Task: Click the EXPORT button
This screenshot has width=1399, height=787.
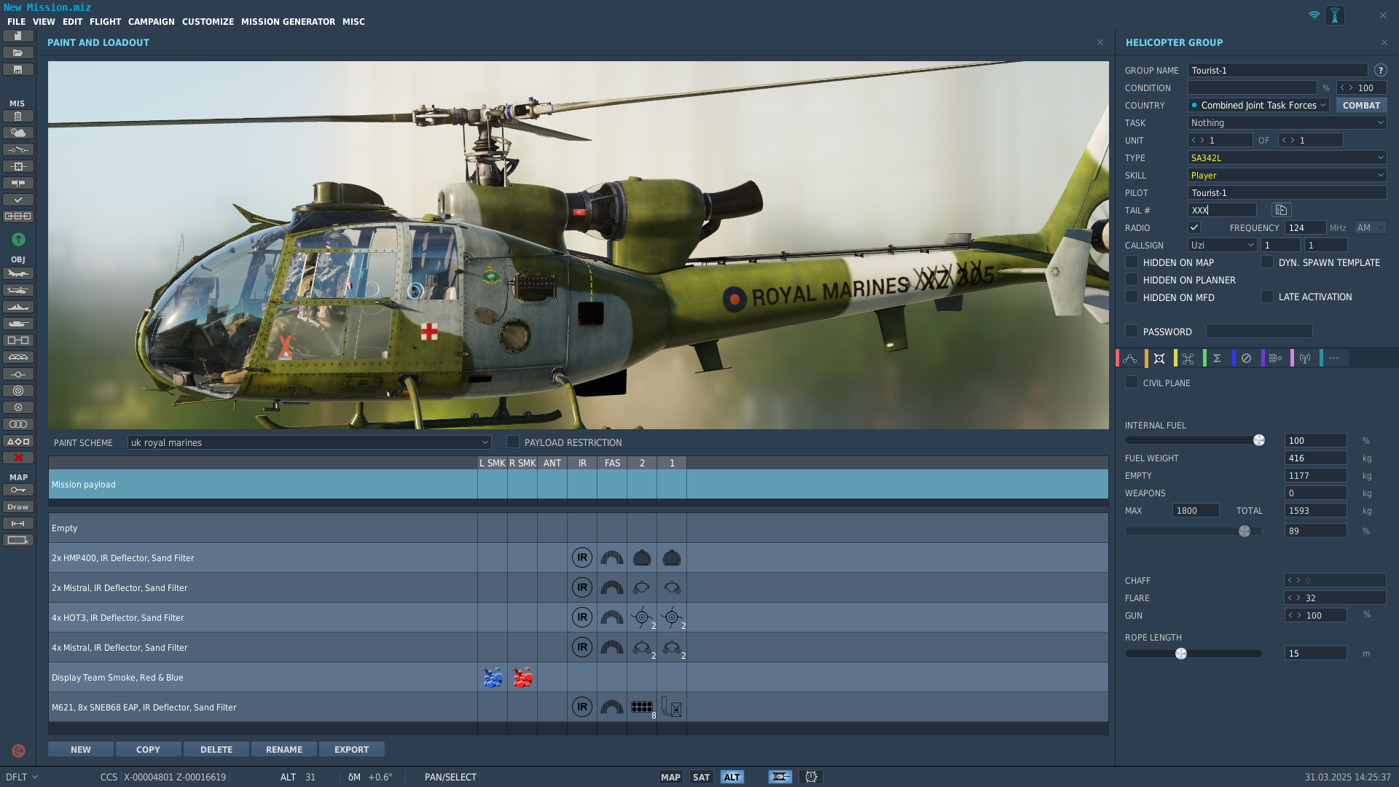Action: (x=352, y=749)
